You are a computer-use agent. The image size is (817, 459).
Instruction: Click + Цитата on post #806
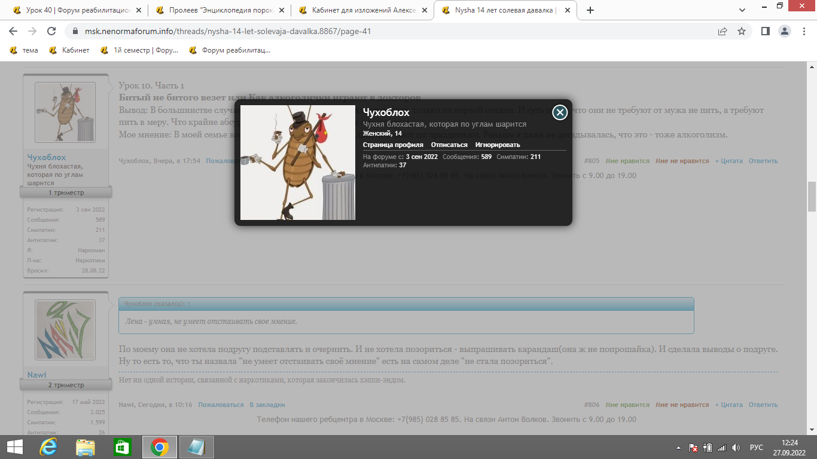tap(729, 405)
